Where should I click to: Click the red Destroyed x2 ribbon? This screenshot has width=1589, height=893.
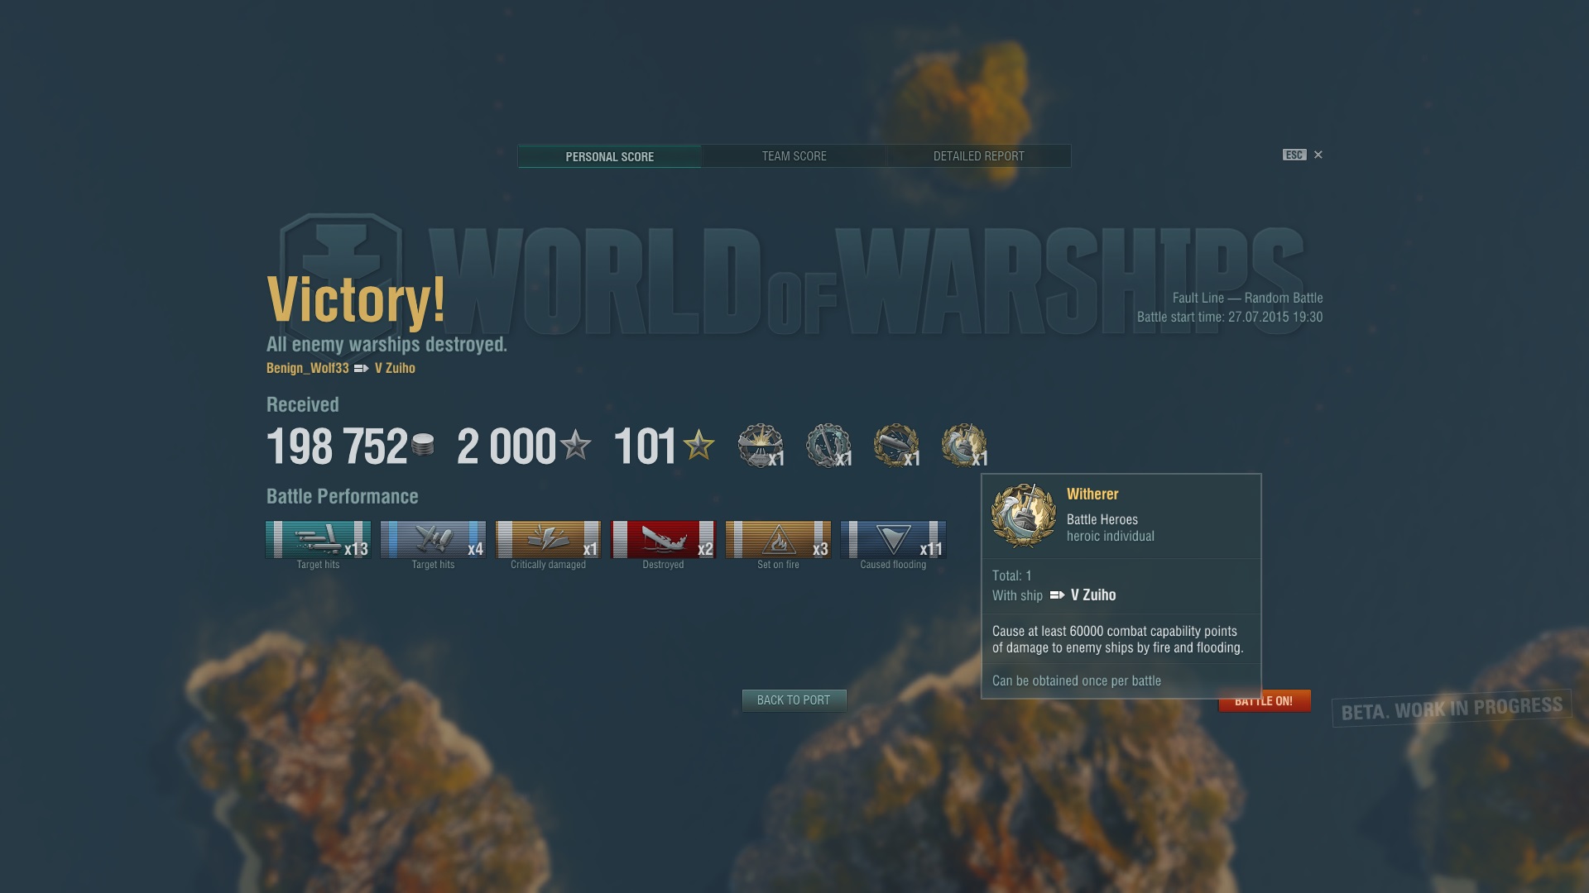[x=663, y=540]
